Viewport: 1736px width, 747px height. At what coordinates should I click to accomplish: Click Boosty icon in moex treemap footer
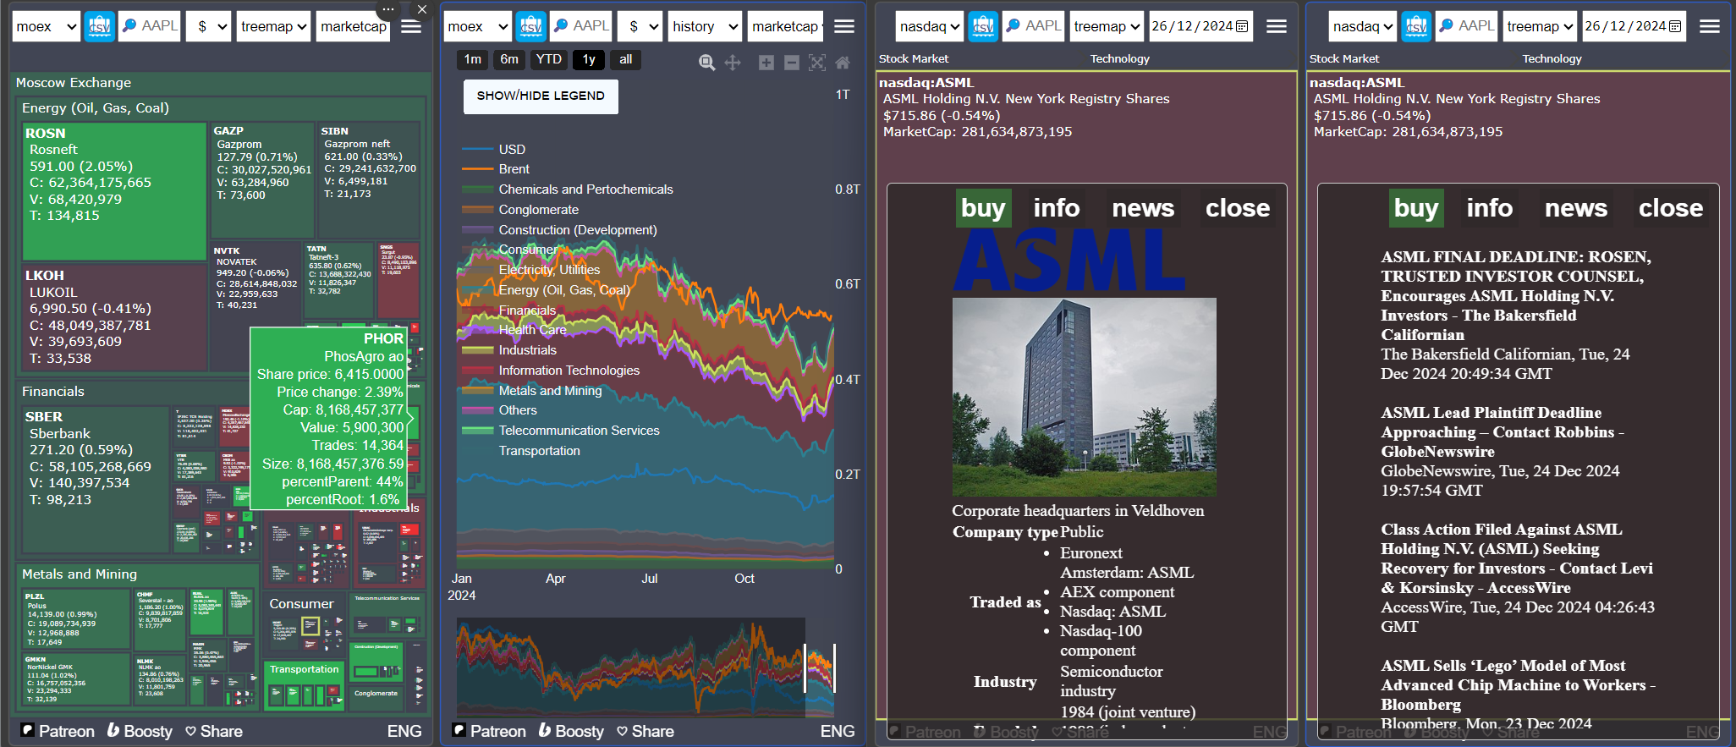(x=113, y=730)
